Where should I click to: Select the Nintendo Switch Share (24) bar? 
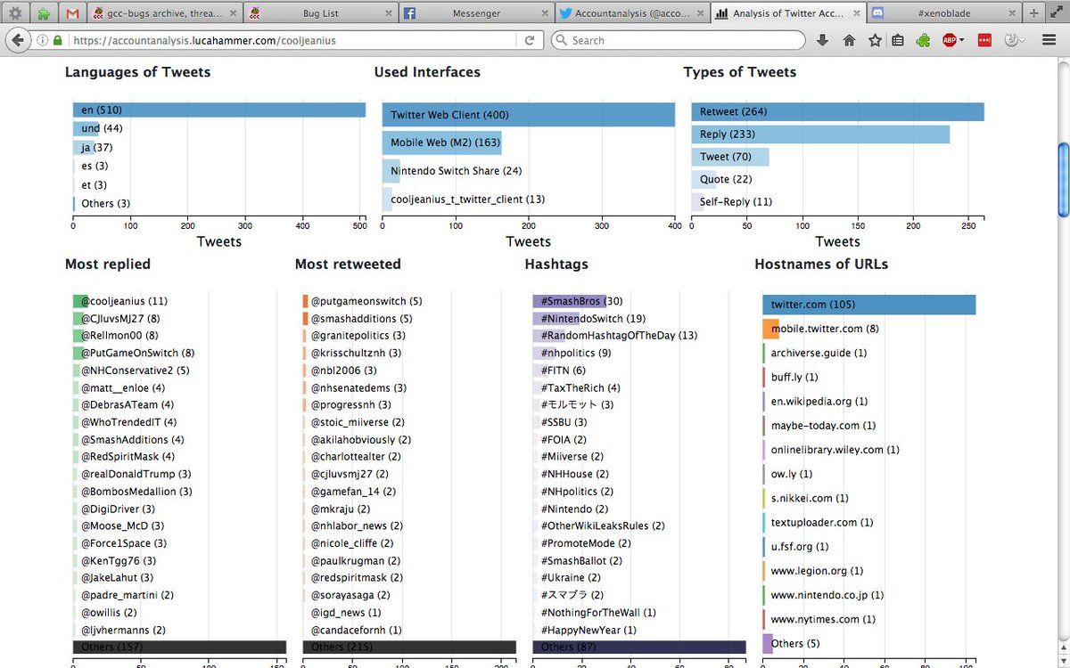[391, 171]
